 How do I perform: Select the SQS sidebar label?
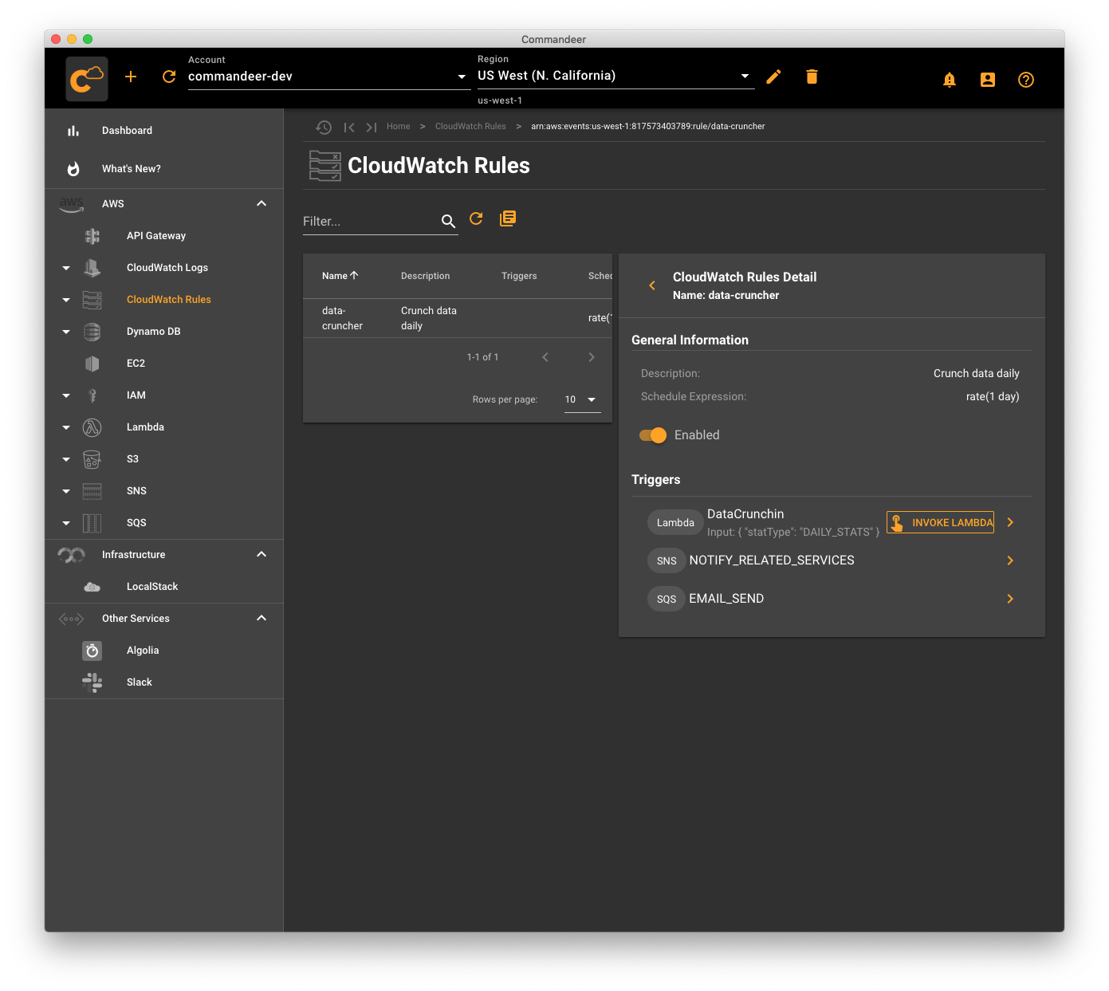[136, 523]
